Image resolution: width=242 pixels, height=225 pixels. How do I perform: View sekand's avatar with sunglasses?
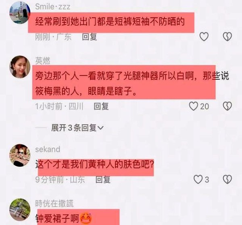click(x=20, y=155)
